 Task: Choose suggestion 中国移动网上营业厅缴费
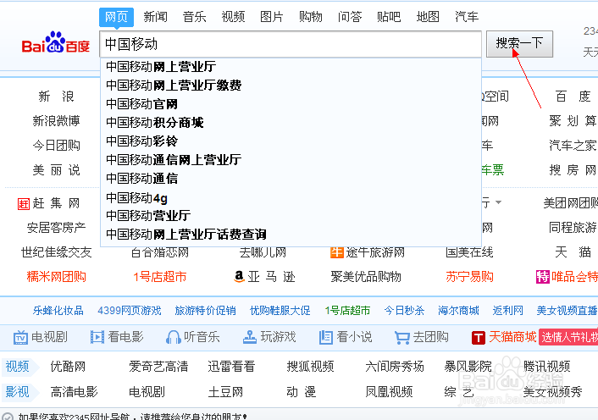click(x=291, y=86)
